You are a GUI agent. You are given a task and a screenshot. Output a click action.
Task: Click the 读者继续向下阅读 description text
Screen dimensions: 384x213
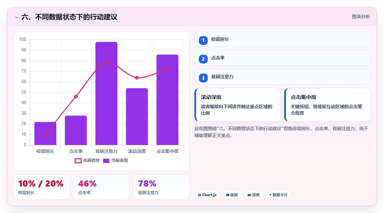(237, 110)
